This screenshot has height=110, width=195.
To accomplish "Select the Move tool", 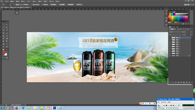I will (7, 25).
